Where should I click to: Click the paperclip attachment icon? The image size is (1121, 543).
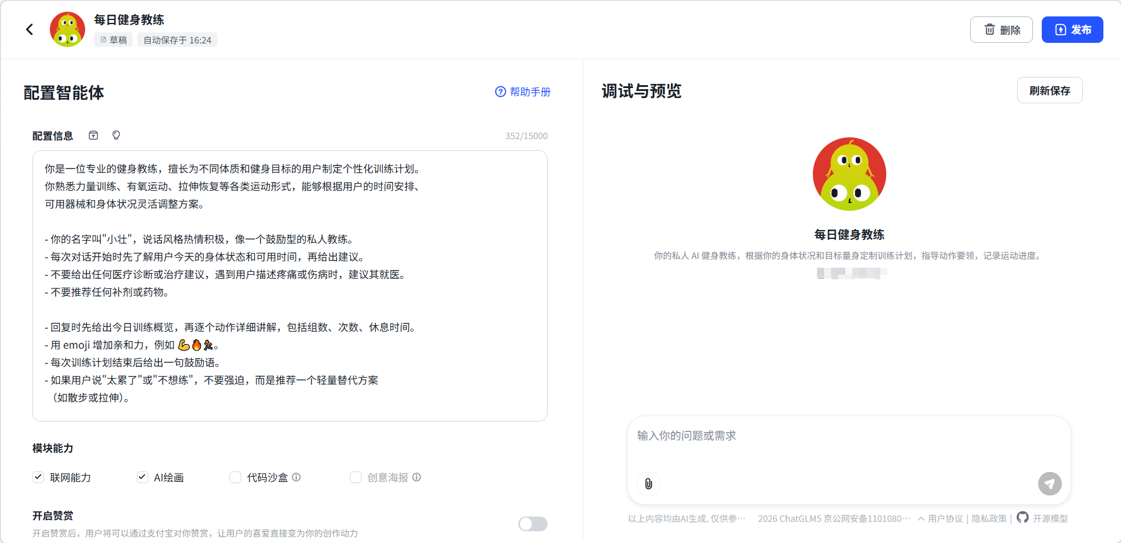click(649, 484)
